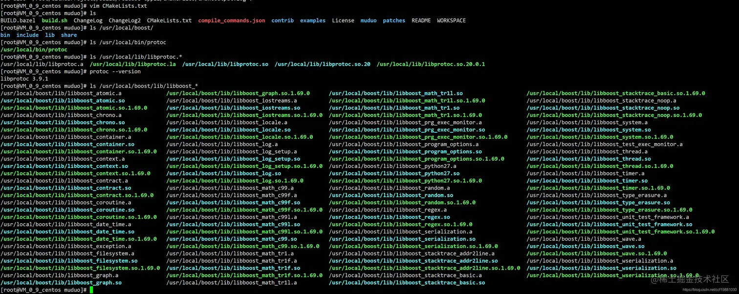Screen dimensions: 739x294
Task: Click libboost_iostreams.a path
Action: click(x=232, y=101)
